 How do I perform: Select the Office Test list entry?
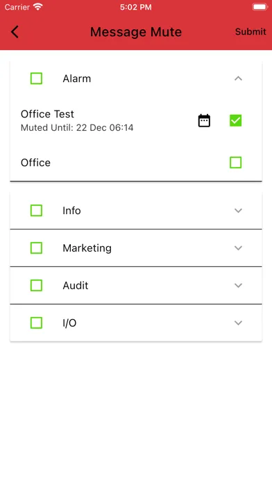coord(136,121)
